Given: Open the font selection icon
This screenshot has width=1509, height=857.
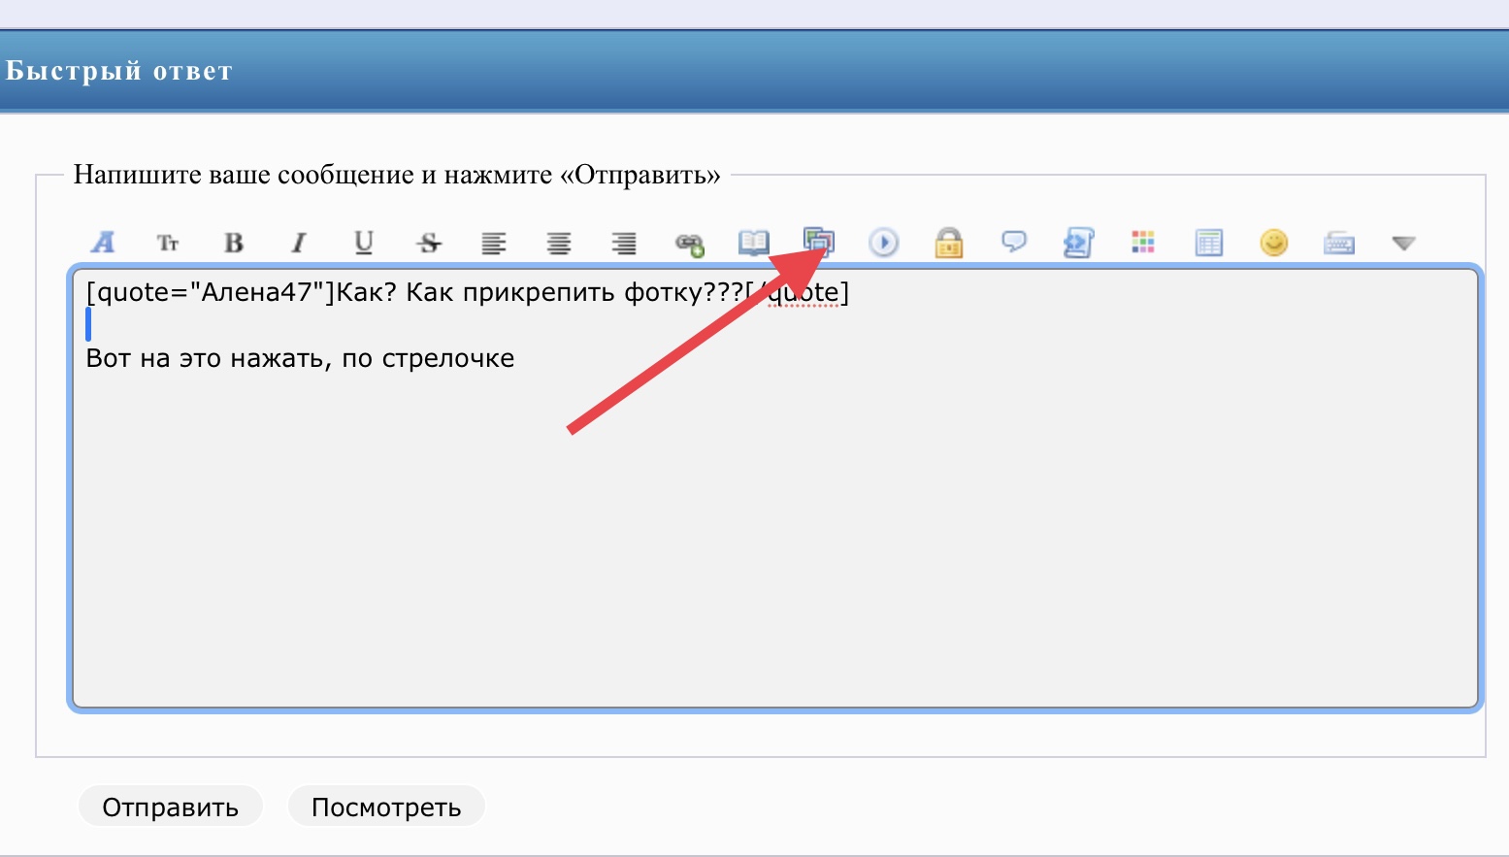Looking at the screenshot, I should (103, 243).
